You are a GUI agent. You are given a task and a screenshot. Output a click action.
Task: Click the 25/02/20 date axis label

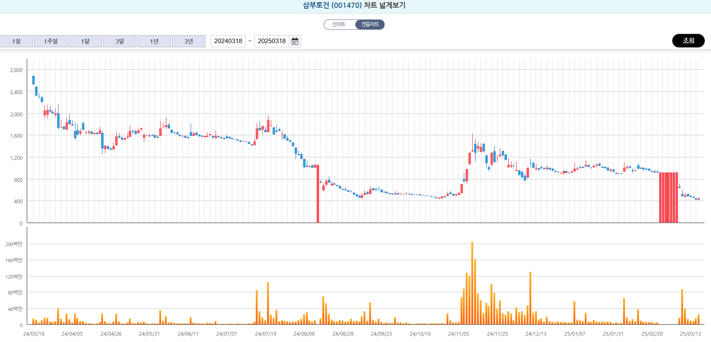pos(652,334)
